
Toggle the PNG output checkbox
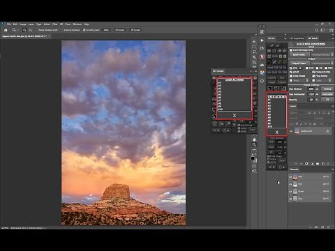pyautogui.click(x=325, y=68)
